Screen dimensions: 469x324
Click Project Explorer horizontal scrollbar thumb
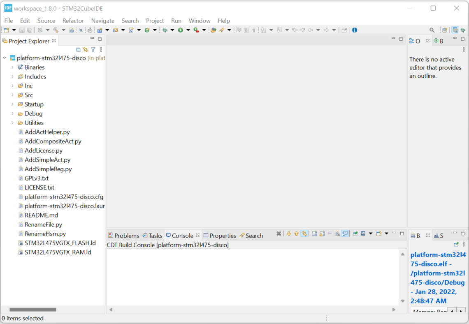(33, 310)
